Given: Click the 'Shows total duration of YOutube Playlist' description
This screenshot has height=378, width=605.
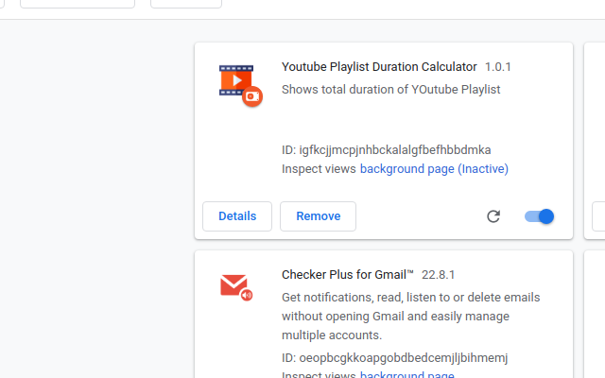Looking at the screenshot, I should pyautogui.click(x=390, y=90).
